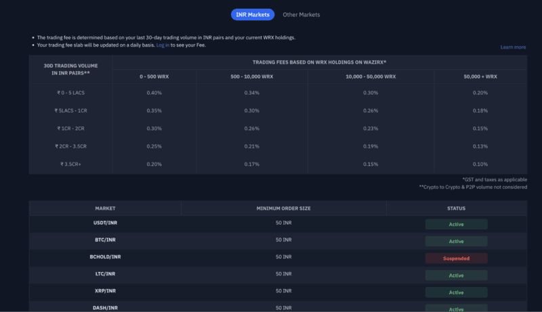Click the ₹ 3.5CR+ volume row label

(70, 164)
